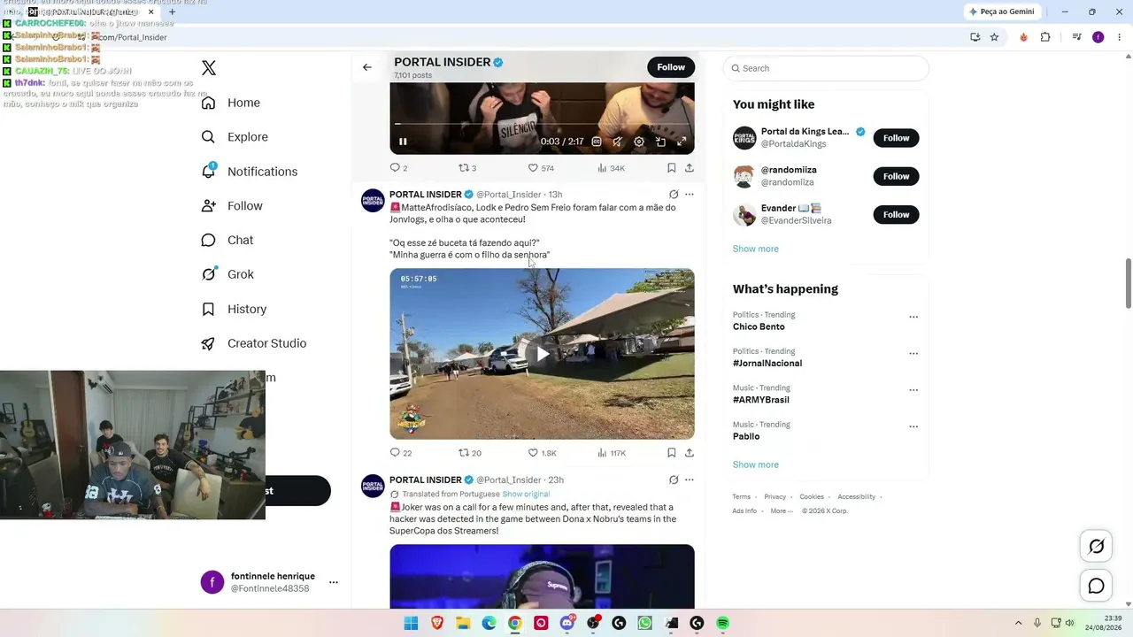Open more options for Pabllo trend
1133x637 pixels.
[913, 426]
